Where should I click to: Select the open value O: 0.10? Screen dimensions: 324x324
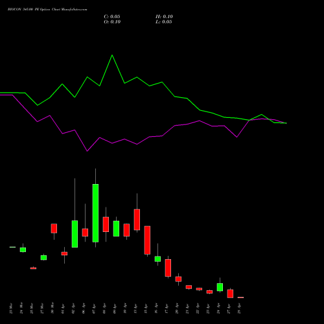112,22
